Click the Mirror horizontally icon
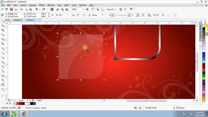 coord(73,15)
